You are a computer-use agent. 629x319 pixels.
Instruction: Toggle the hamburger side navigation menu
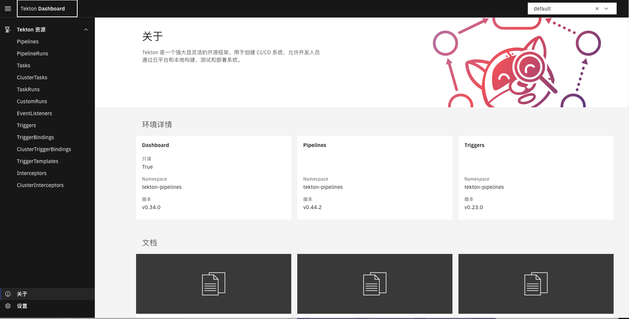tap(8, 9)
